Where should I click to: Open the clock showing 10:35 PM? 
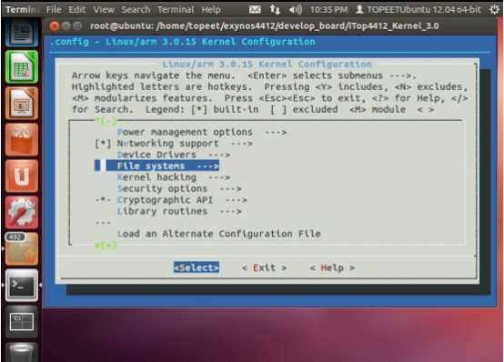click(x=328, y=10)
